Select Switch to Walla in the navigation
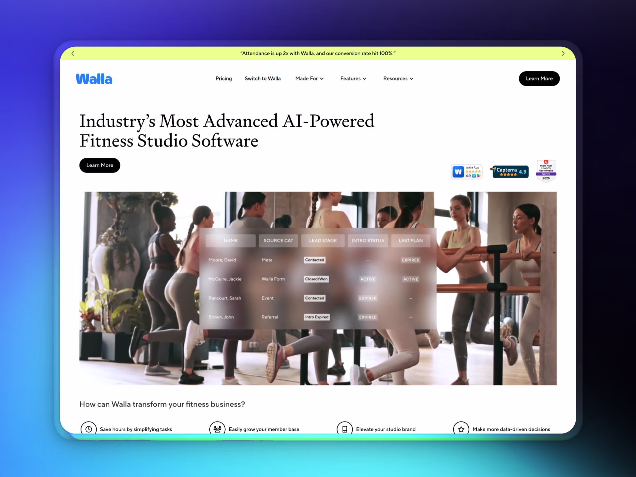The height and width of the screenshot is (477, 636). pyautogui.click(x=262, y=79)
